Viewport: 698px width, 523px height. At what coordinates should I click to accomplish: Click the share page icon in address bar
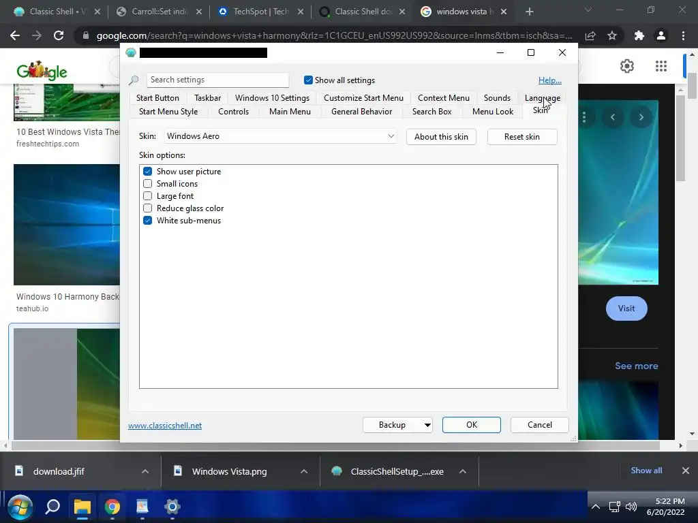tap(590, 35)
